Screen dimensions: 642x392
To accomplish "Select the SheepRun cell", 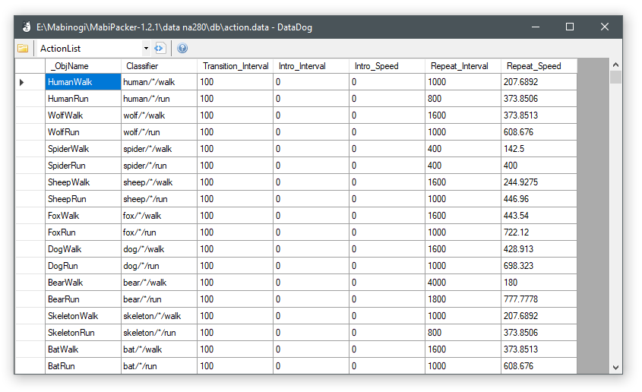I will click(83, 199).
